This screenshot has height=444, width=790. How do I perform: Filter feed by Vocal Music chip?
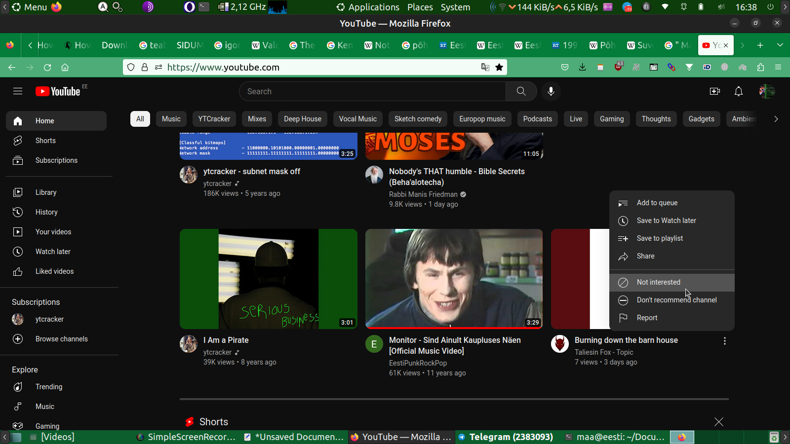pyautogui.click(x=358, y=119)
